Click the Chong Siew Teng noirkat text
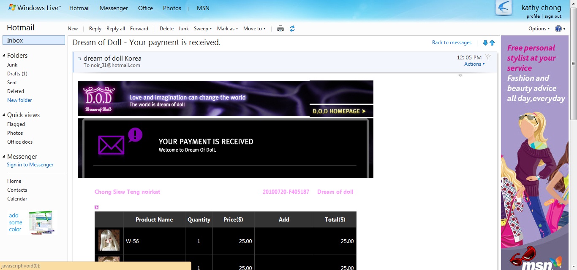Screen dimensions: 577x270 point(127,192)
